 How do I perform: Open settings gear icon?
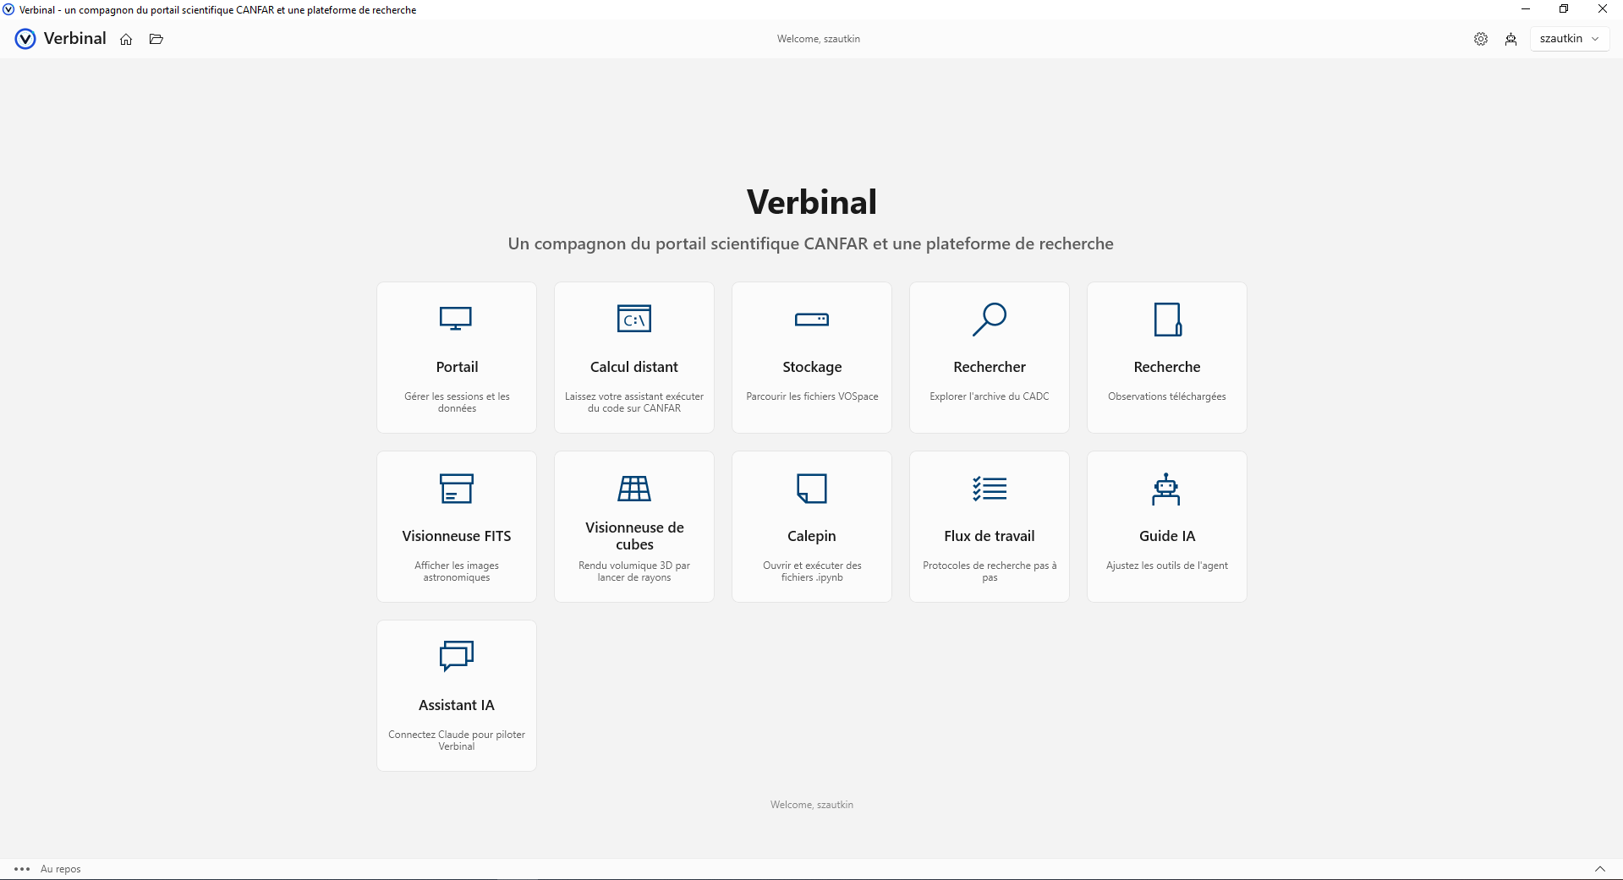pos(1481,39)
